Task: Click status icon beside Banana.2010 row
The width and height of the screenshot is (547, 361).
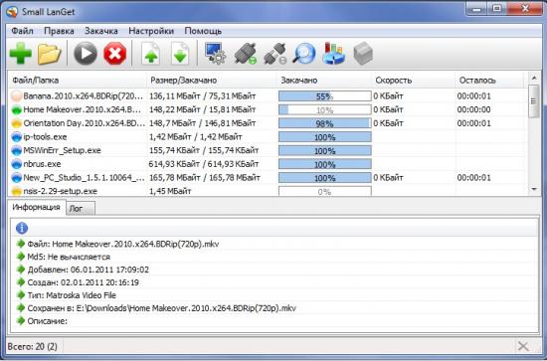Action: pos(17,95)
